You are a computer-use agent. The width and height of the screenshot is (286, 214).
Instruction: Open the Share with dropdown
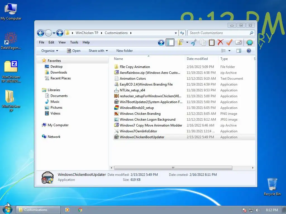pos(98,51)
